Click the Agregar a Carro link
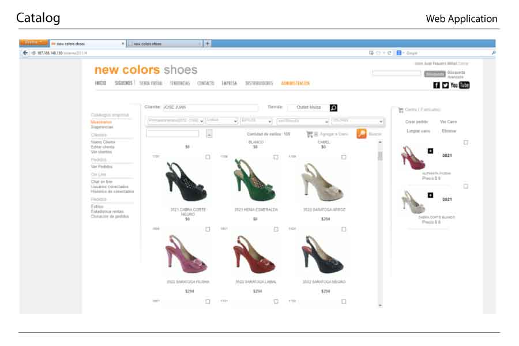The height and width of the screenshot is (346, 519). (x=334, y=134)
